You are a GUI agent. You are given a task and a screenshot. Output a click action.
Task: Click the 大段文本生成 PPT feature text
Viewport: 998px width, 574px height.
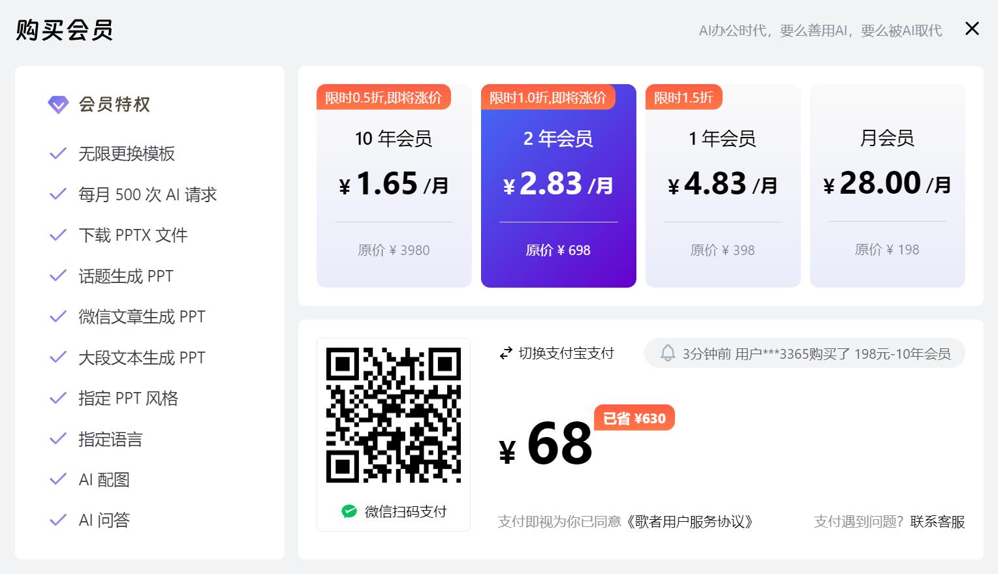pyautogui.click(x=142, y=357)
